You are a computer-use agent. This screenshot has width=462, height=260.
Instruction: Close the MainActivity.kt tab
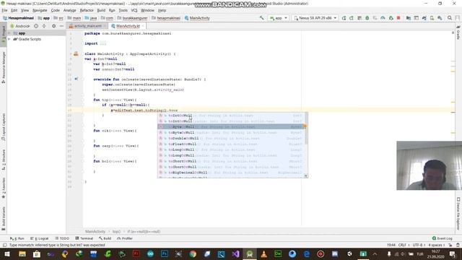(143, 26)
